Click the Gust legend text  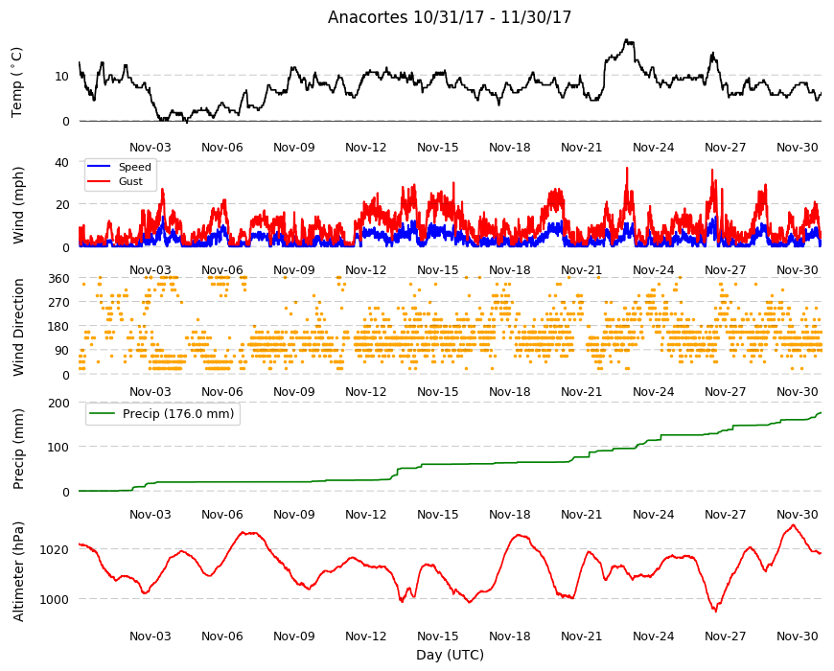pos(130,181)
